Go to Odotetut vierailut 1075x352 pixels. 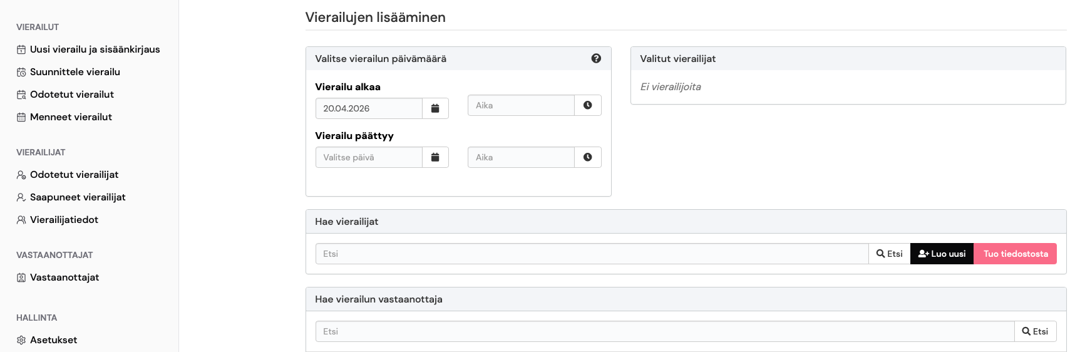[71, 95]
